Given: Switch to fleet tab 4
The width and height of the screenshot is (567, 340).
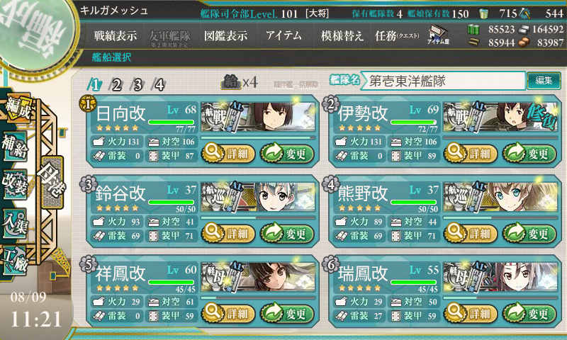Looking at the screenshot, I should coord(159,85).
